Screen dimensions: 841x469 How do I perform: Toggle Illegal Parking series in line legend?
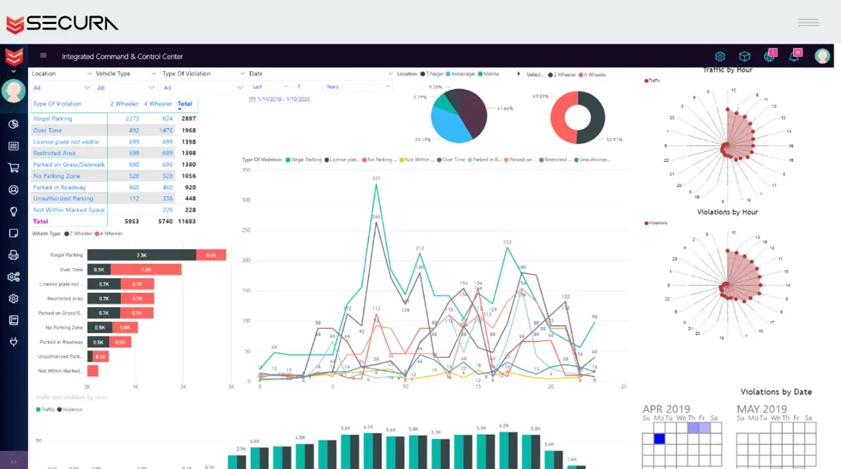[x=305, y=160]
